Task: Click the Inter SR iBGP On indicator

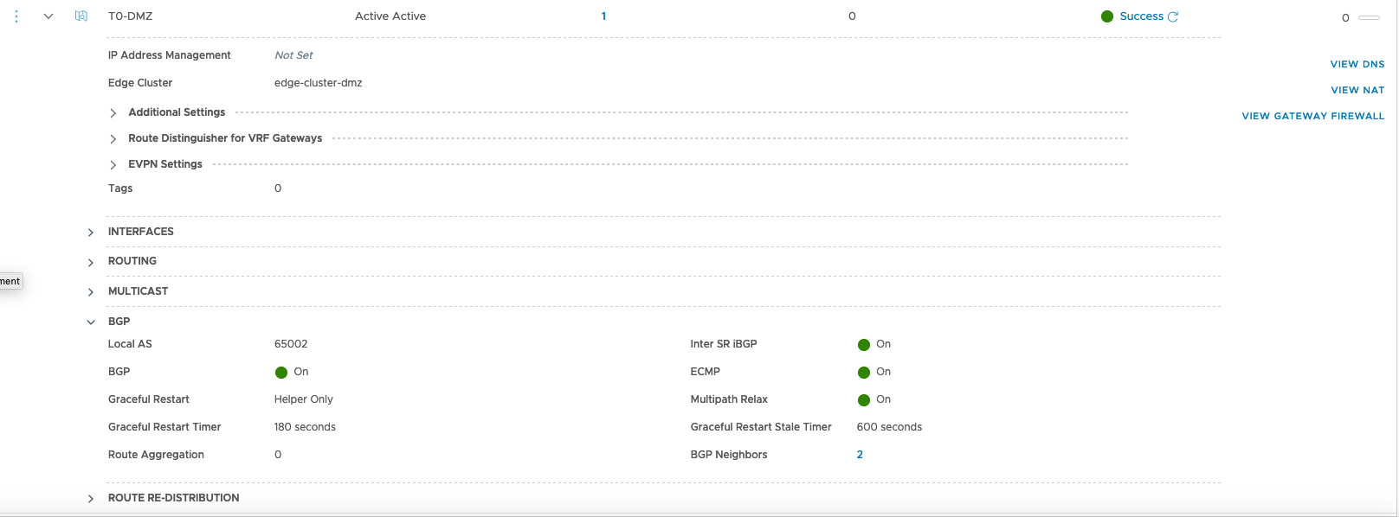Action: point(864,345)
